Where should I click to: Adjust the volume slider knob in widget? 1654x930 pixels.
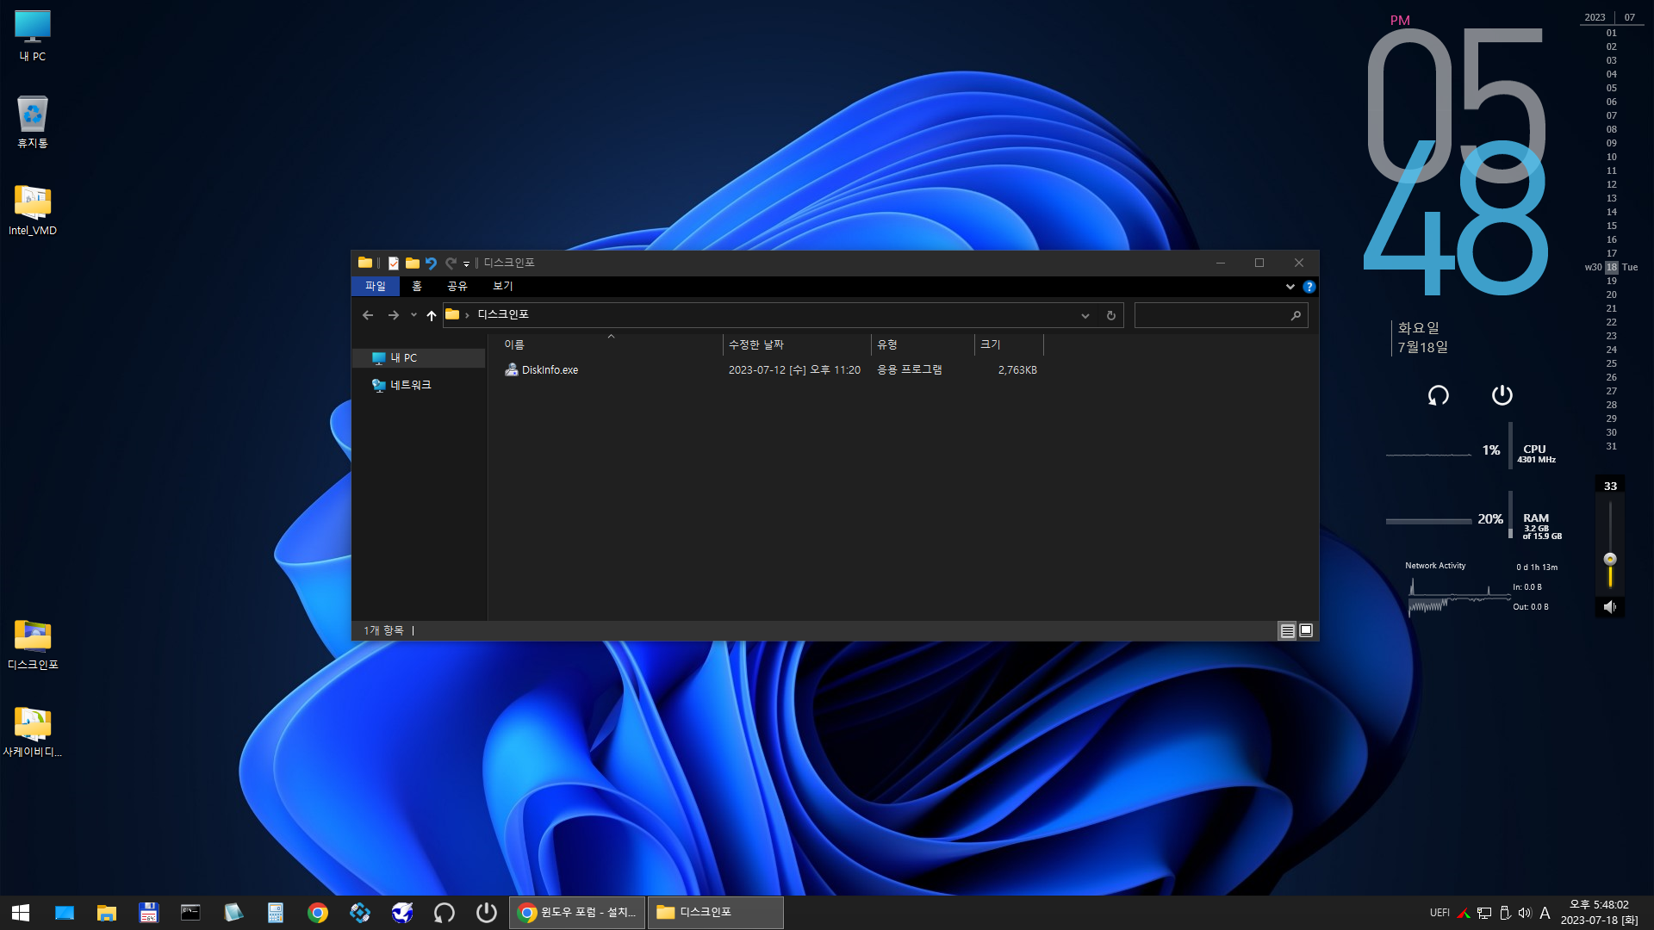pos(1610,560)
